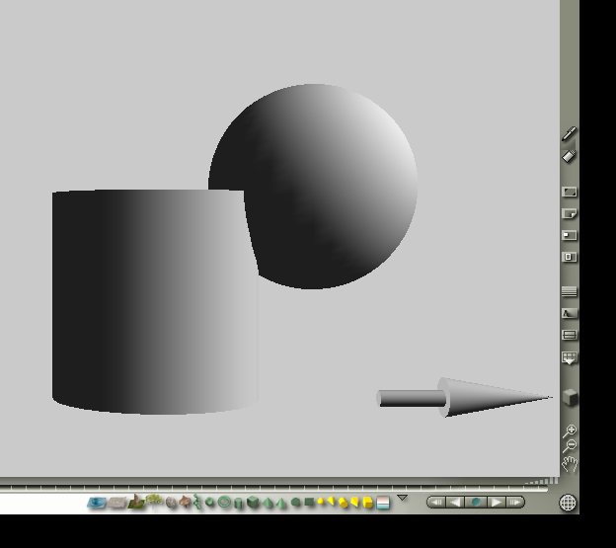Create a symmetrical lattice object
Screen dimensions: 616x548
185,502
